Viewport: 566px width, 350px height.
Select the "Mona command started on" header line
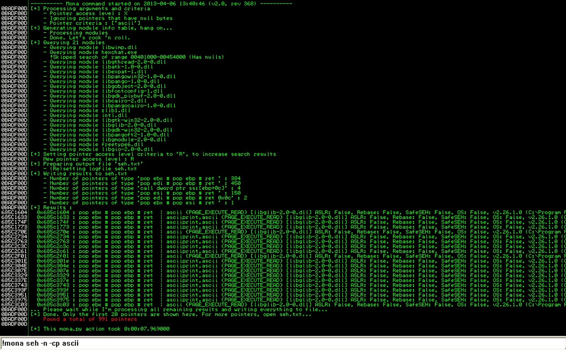[161, 4]
